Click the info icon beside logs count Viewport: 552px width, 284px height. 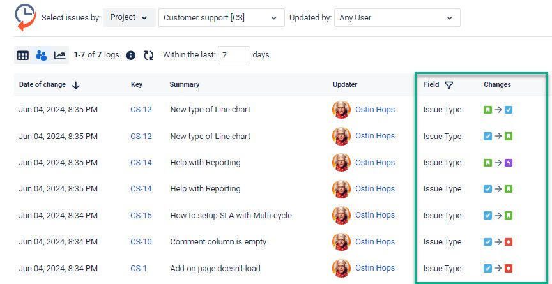pyautogui.click(x=131, y=55)
